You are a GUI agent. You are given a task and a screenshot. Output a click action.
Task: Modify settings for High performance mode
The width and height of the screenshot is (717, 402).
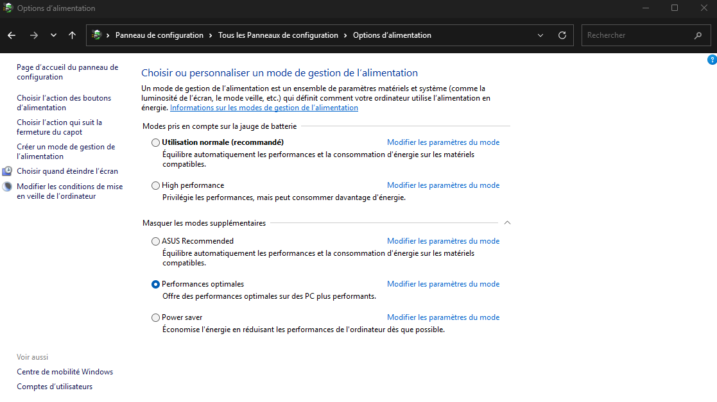pyautogui.click(x=443, y=185)
